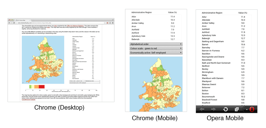
Task: Tap forward arrow in Opera Mobile toolbar
Action: coord(213,109)
